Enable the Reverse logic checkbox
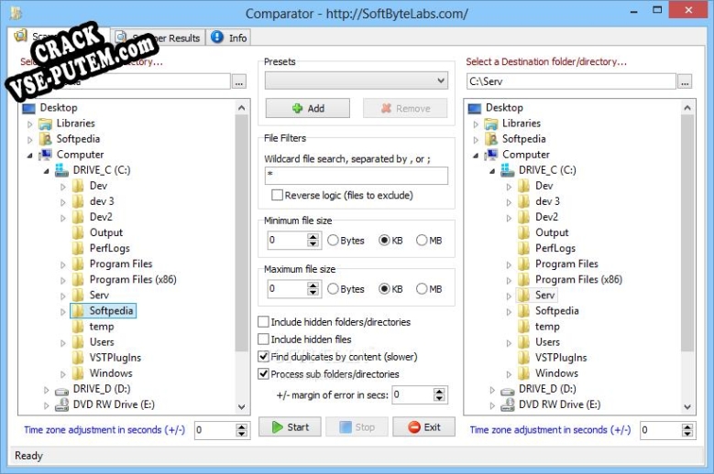Viewport: 714px width, 474px height. point(277,196)
